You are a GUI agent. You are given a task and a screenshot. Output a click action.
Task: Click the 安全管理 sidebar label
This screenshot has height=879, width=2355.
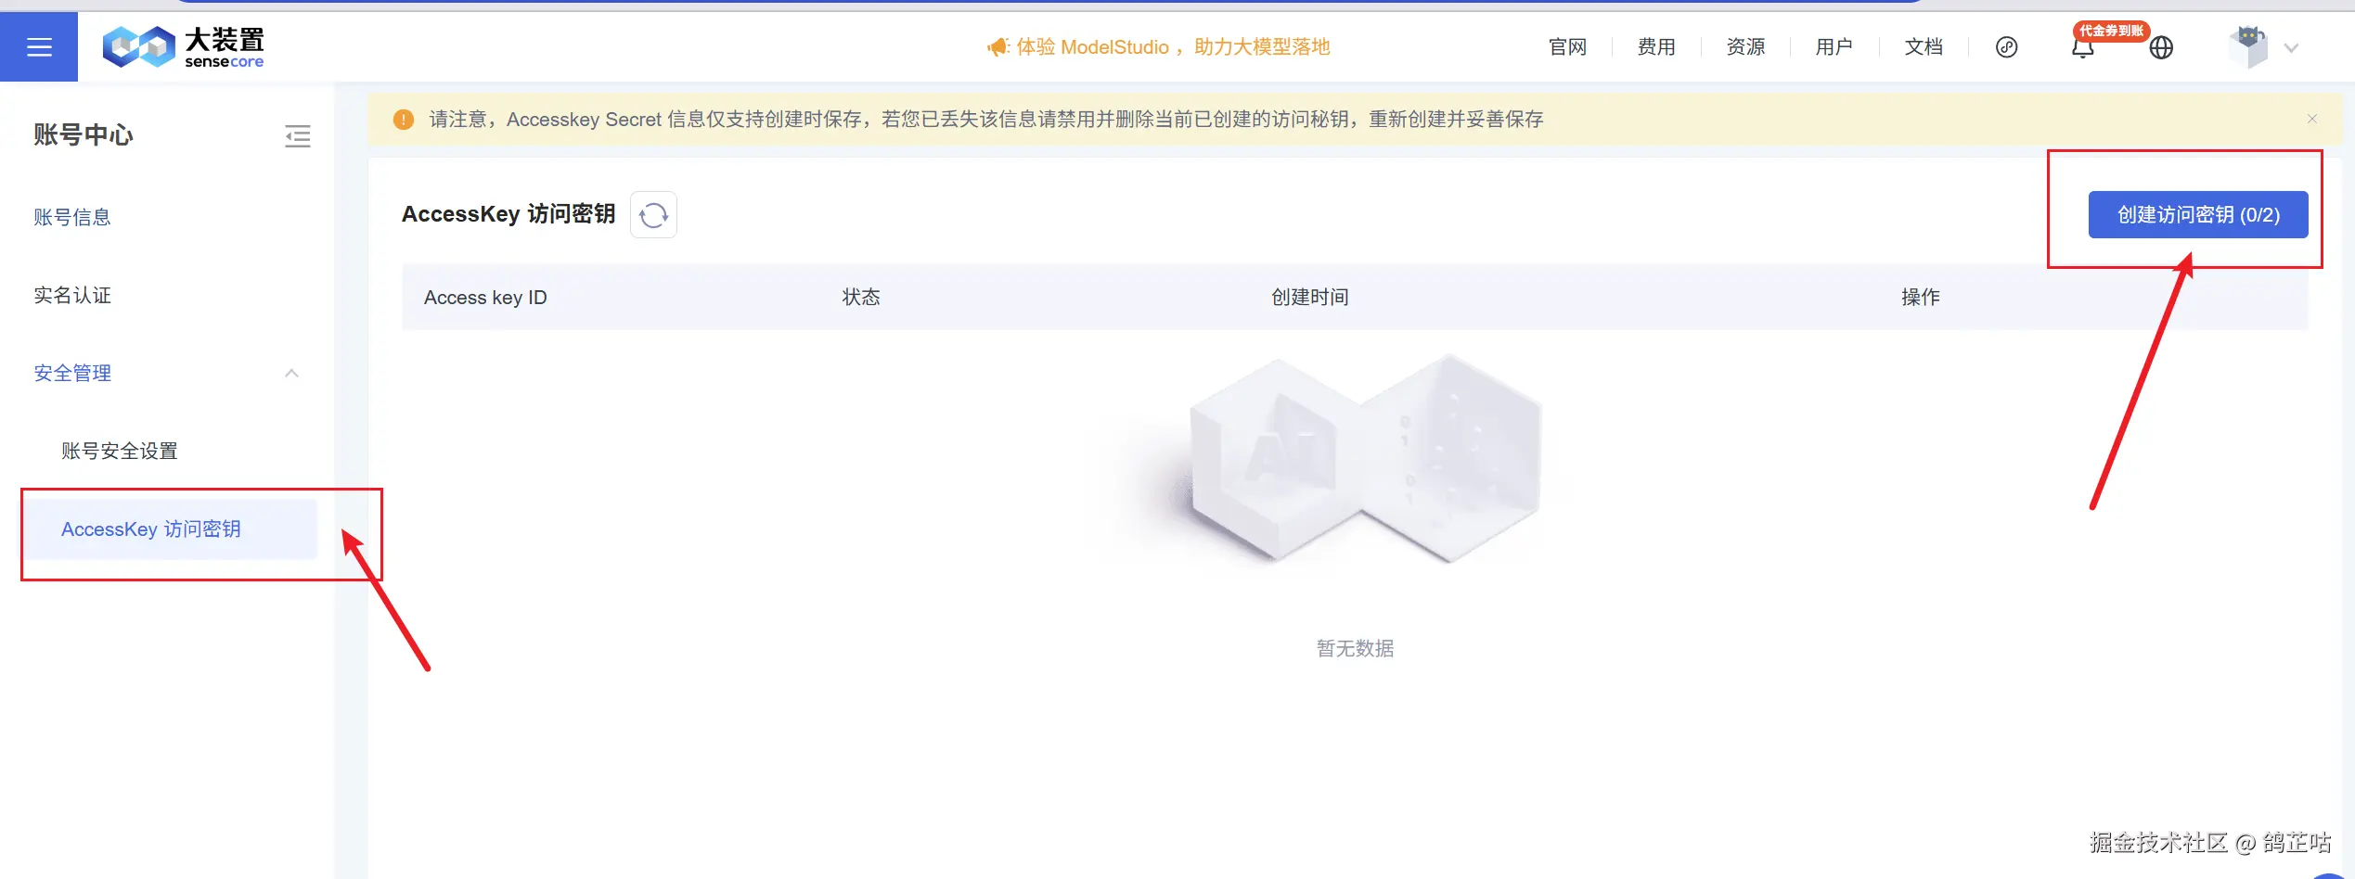tap(72, 373)
